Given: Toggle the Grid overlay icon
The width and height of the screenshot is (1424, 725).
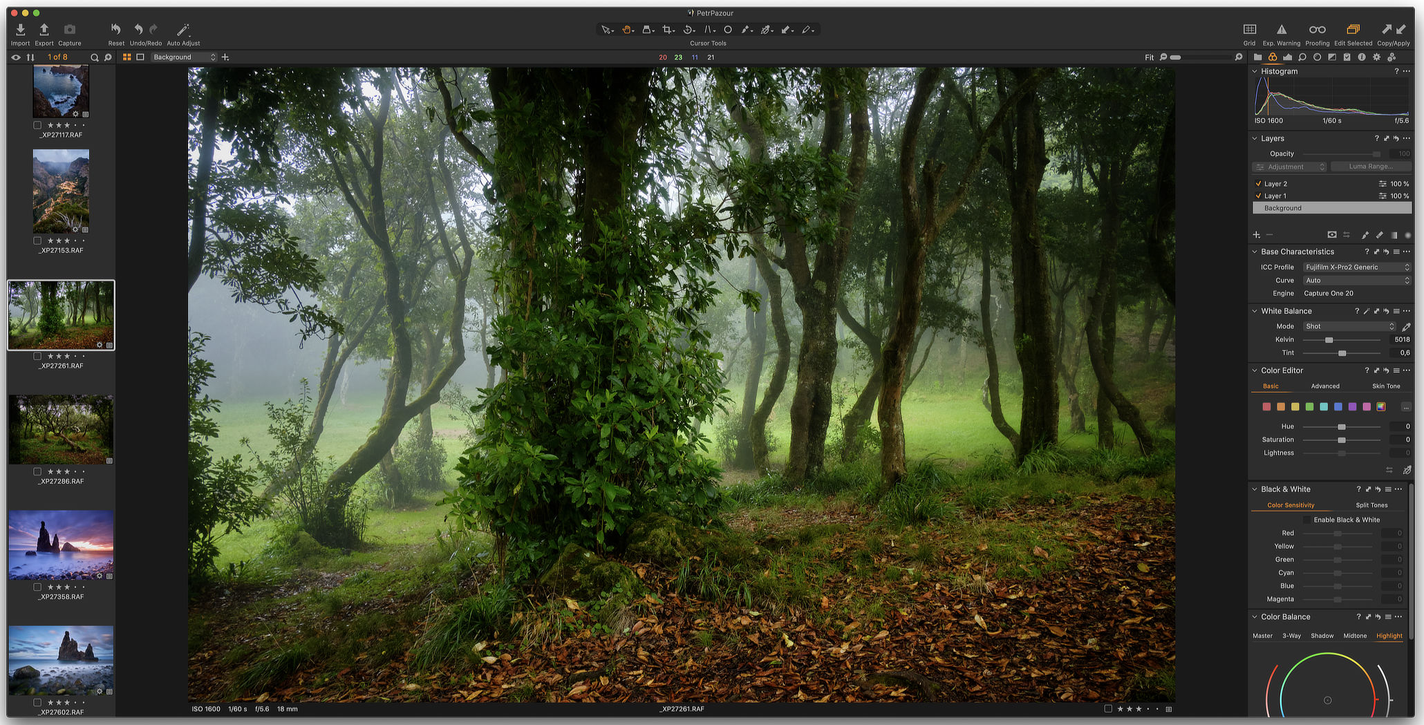Looking at the screenshot, I should (x=1249, y=29).
